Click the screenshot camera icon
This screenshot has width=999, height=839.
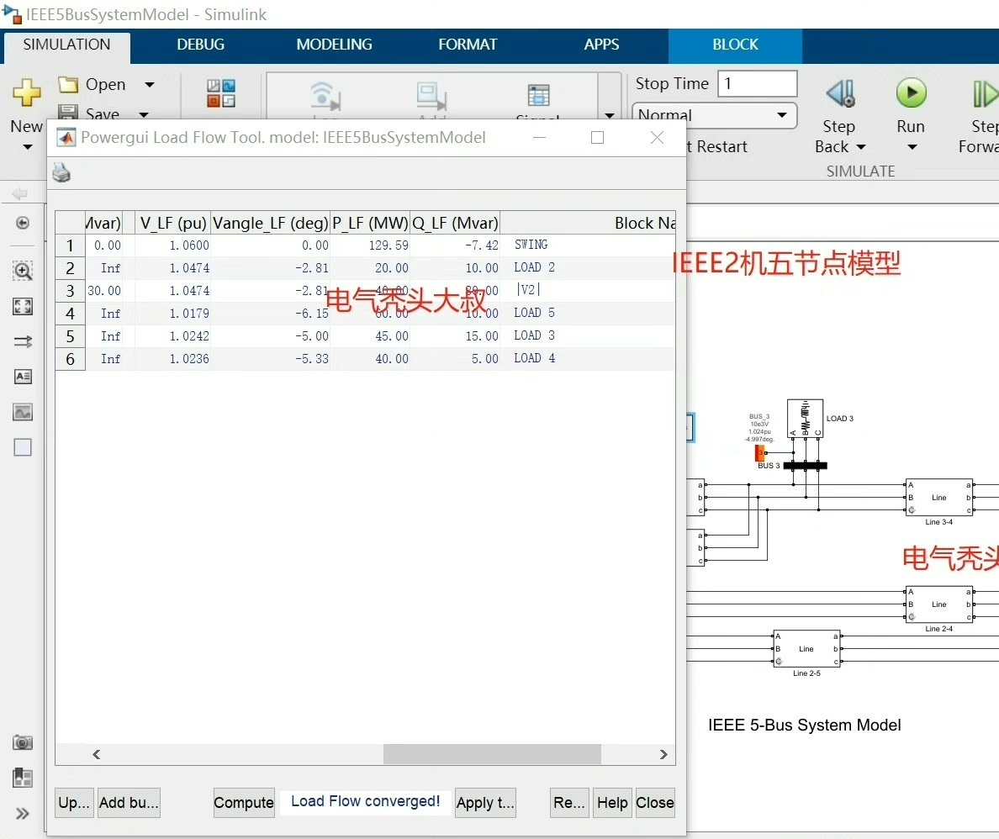pos(23,742)
